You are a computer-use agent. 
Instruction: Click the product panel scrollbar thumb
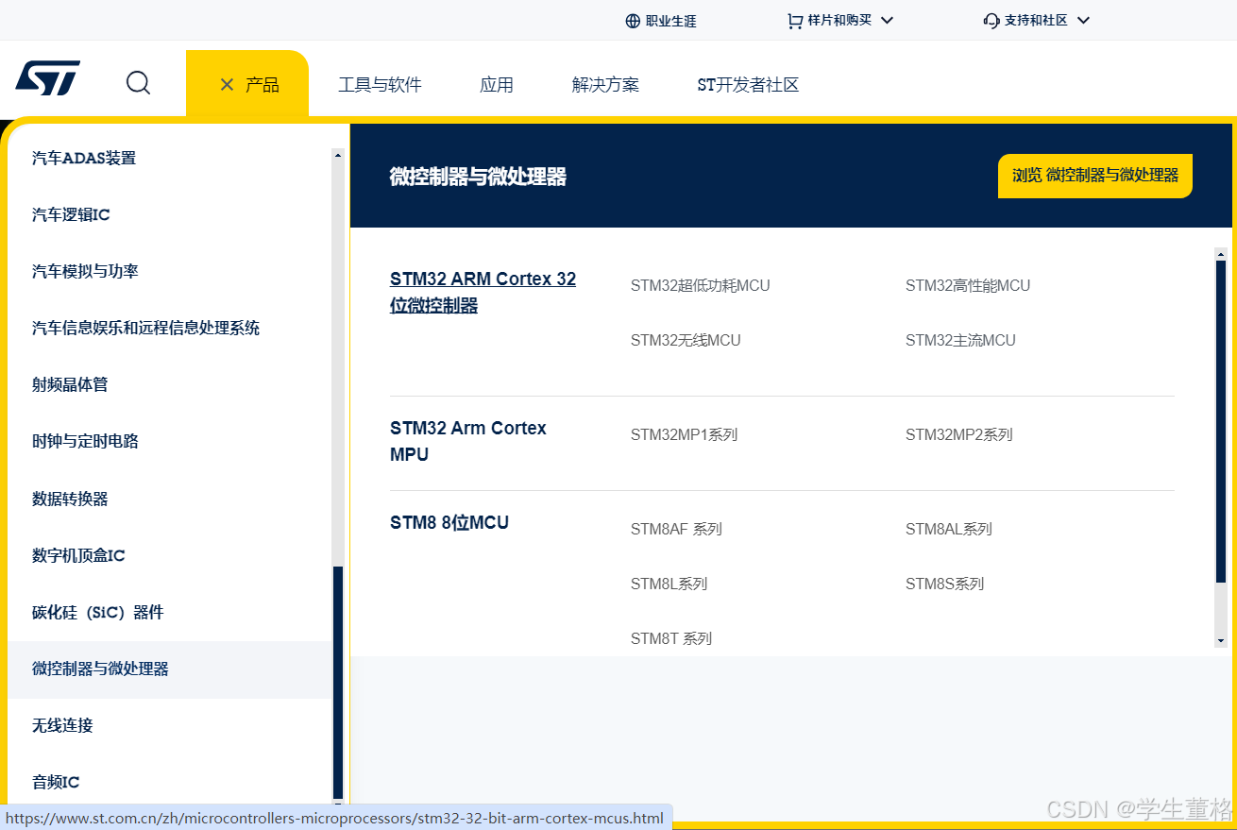pos(1220,420)
